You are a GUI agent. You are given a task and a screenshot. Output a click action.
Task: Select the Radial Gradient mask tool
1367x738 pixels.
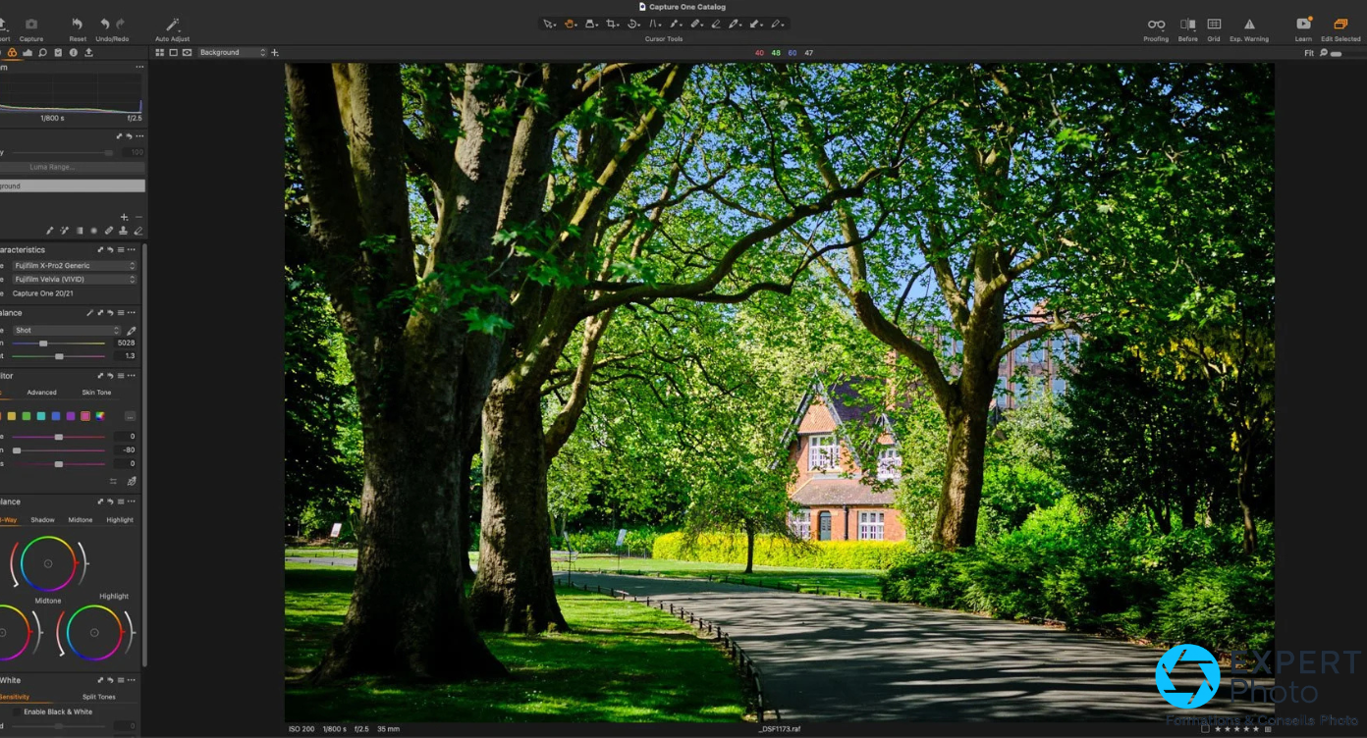pyautogui.click(x=94, y=231)
